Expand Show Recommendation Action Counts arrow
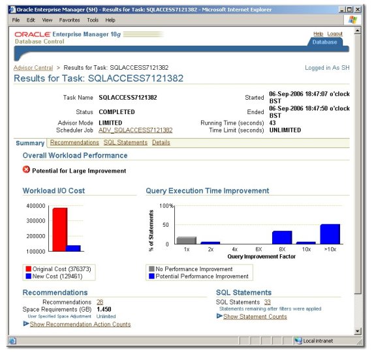 point(26,324)
